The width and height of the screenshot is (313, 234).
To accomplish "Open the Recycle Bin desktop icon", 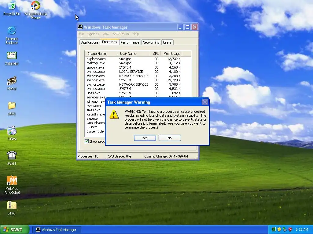I will tap(12, 8).
